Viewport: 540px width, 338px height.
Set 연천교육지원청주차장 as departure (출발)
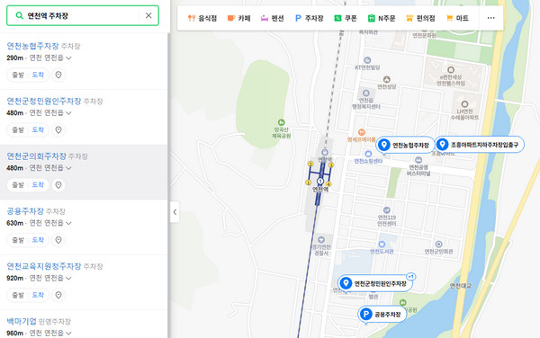(x=18, y=295)
